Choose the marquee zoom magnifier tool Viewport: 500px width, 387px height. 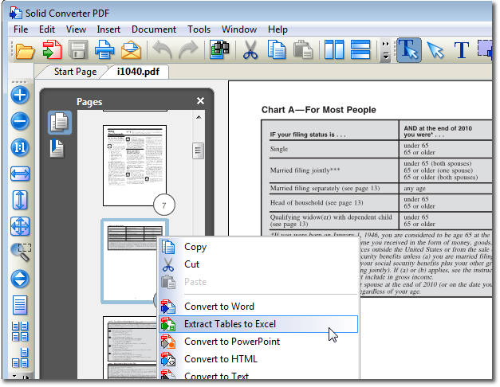coord(21,252)
